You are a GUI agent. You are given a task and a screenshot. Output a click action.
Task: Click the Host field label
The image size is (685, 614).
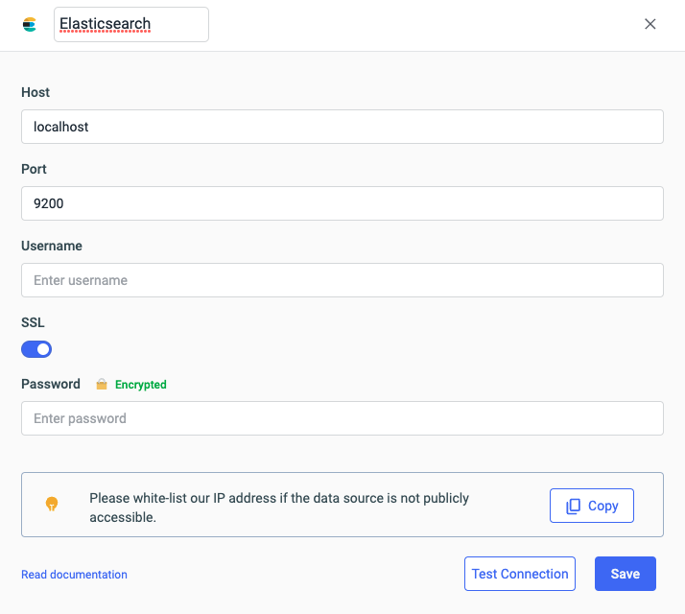pyautogui.click(x=35, y=92)
